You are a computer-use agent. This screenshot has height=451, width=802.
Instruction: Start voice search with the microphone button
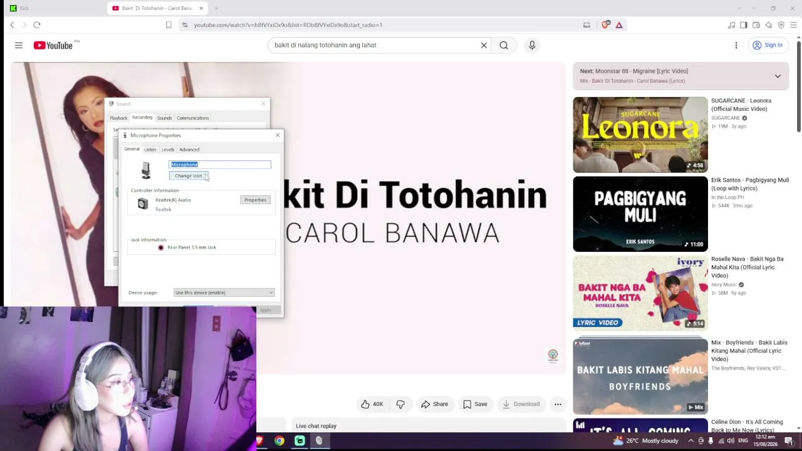point(532,45)
